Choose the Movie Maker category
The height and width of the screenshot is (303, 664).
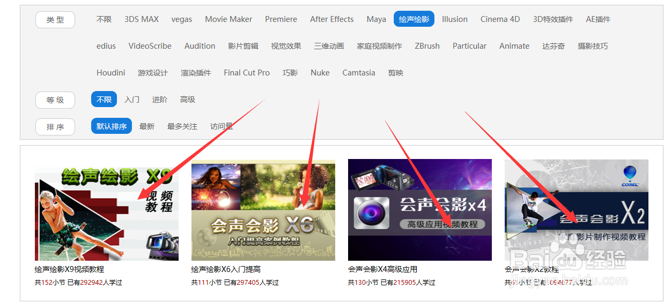[x=228, y=19]
